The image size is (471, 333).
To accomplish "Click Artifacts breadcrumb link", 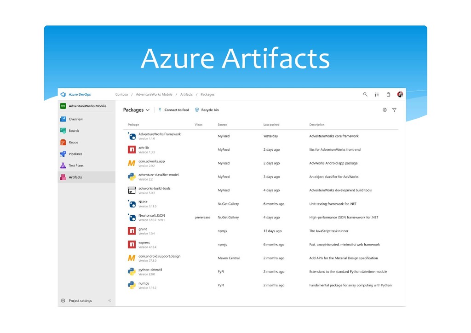I will tap(186, 94).
